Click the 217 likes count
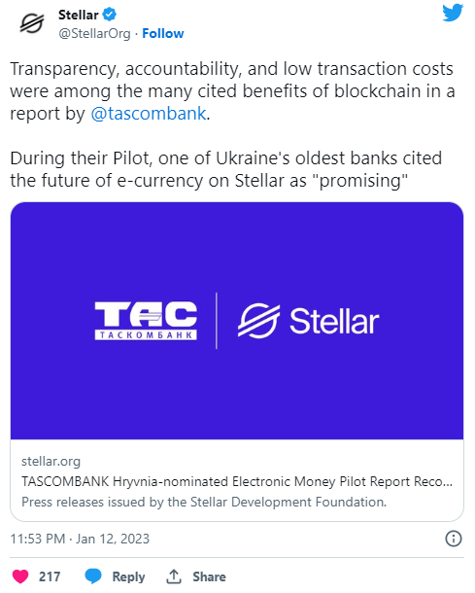The width and height of the screenshot is (475, 593). click(50, 576)
